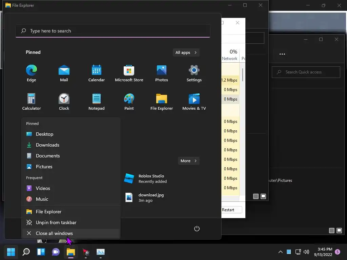
Task: Launch the Paint app
Action: pos(129,102)
